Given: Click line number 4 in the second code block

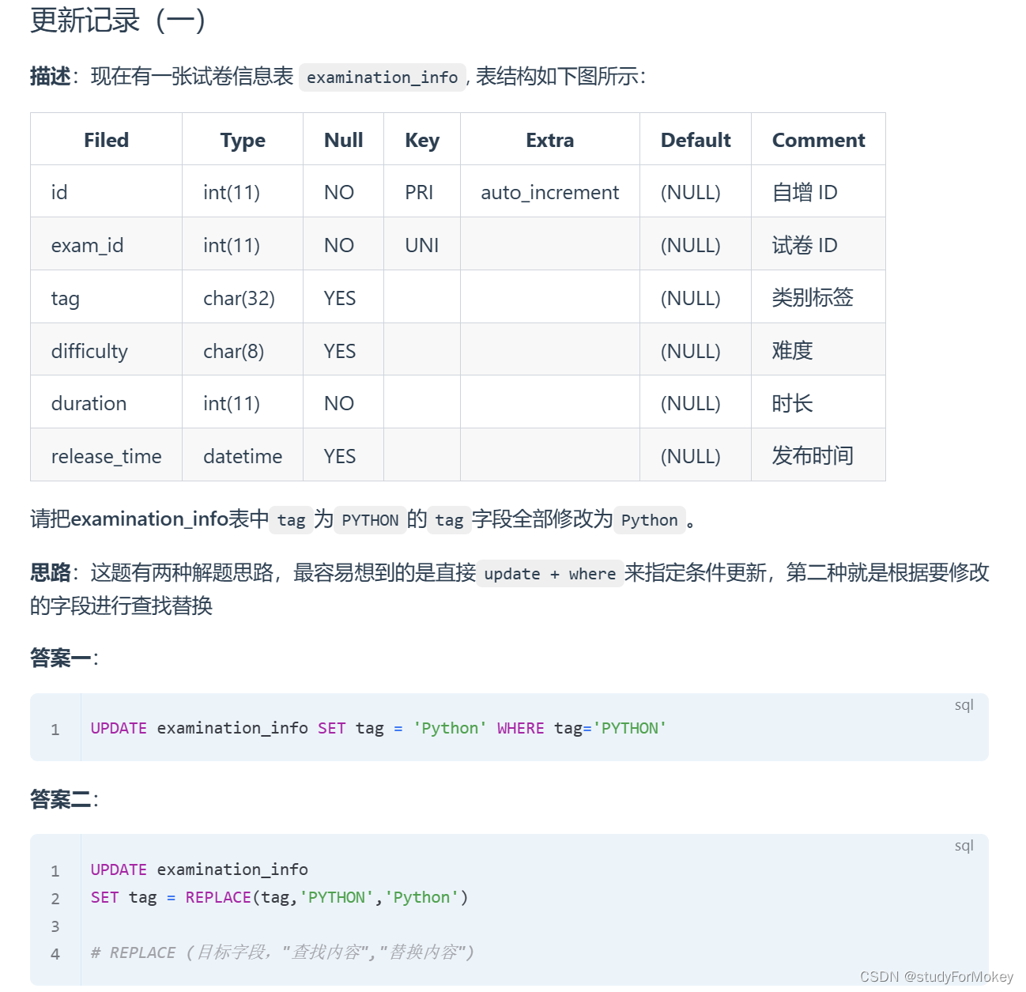Looking at the screenshot, I should (55, 953).
